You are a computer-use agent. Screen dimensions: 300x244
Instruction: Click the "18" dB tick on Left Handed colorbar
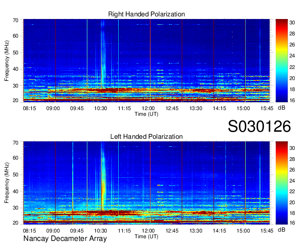292,213
